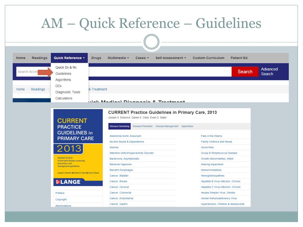Open the Drugs nav item

pyautogui.click(x=96, y=58)
